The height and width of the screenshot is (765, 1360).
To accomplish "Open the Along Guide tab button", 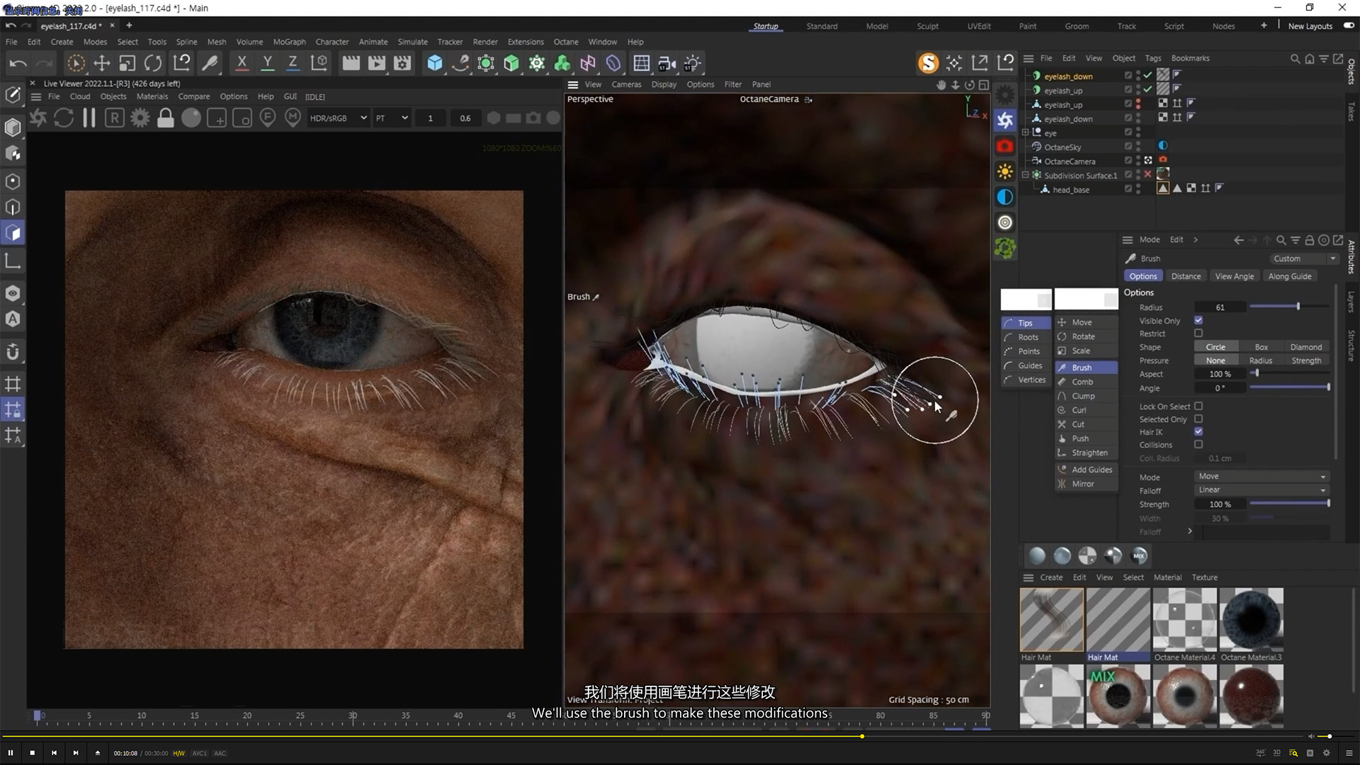I will point(1289,276).
